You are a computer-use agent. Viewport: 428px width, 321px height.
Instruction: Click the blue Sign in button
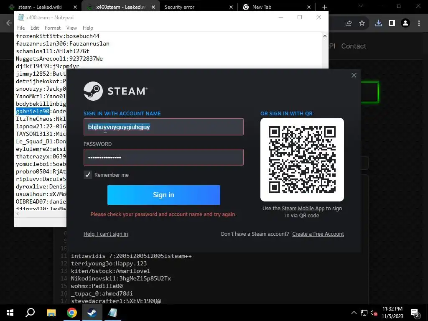[164, 195]
